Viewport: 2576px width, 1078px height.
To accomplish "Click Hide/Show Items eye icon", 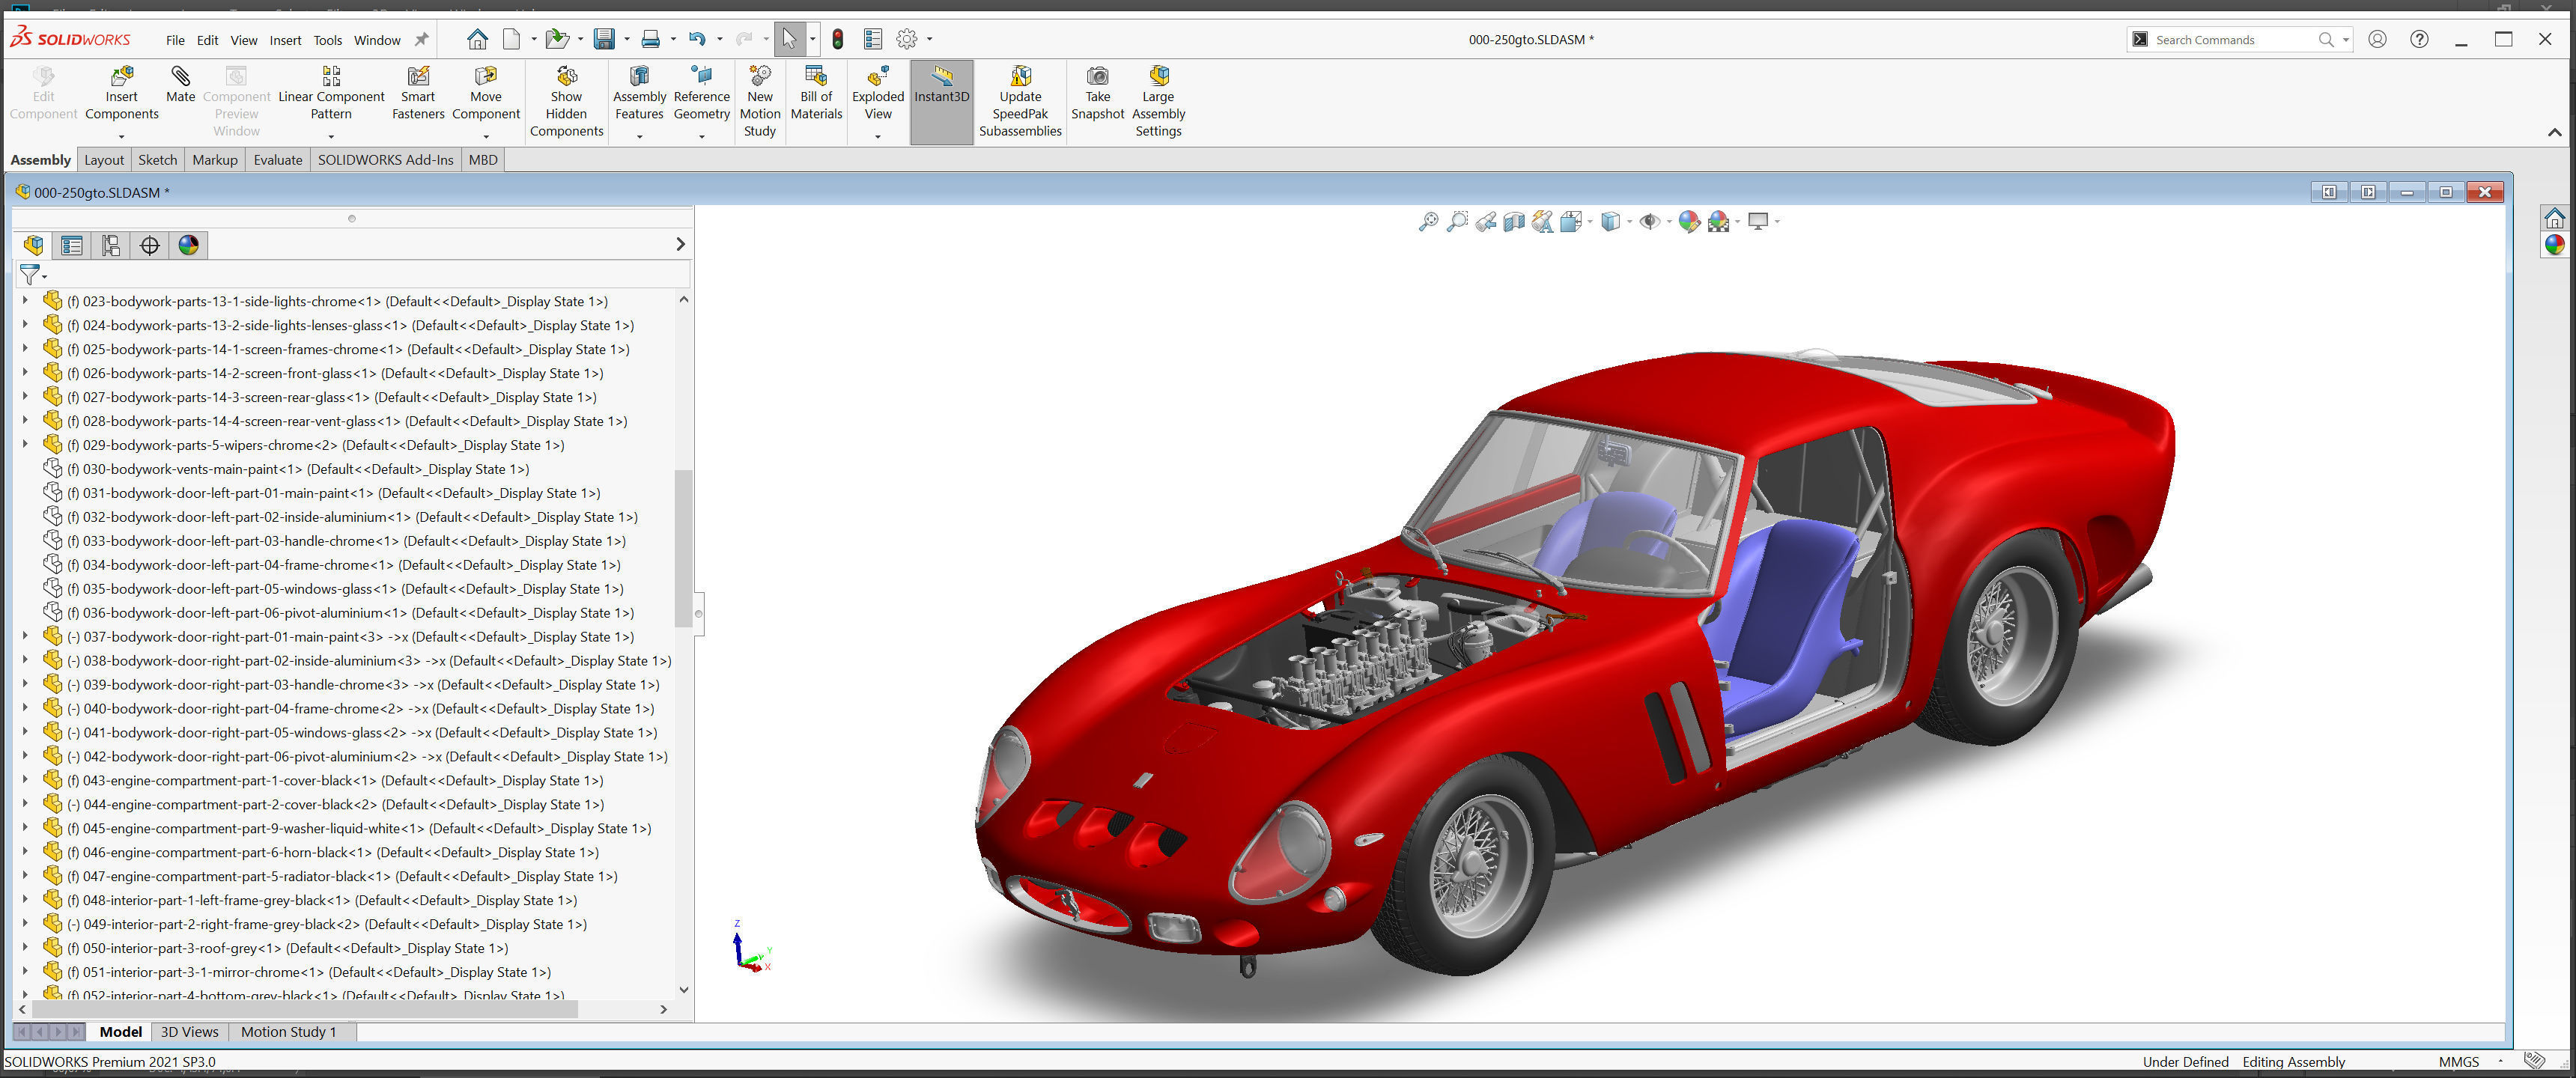I will pos(1649,221).
